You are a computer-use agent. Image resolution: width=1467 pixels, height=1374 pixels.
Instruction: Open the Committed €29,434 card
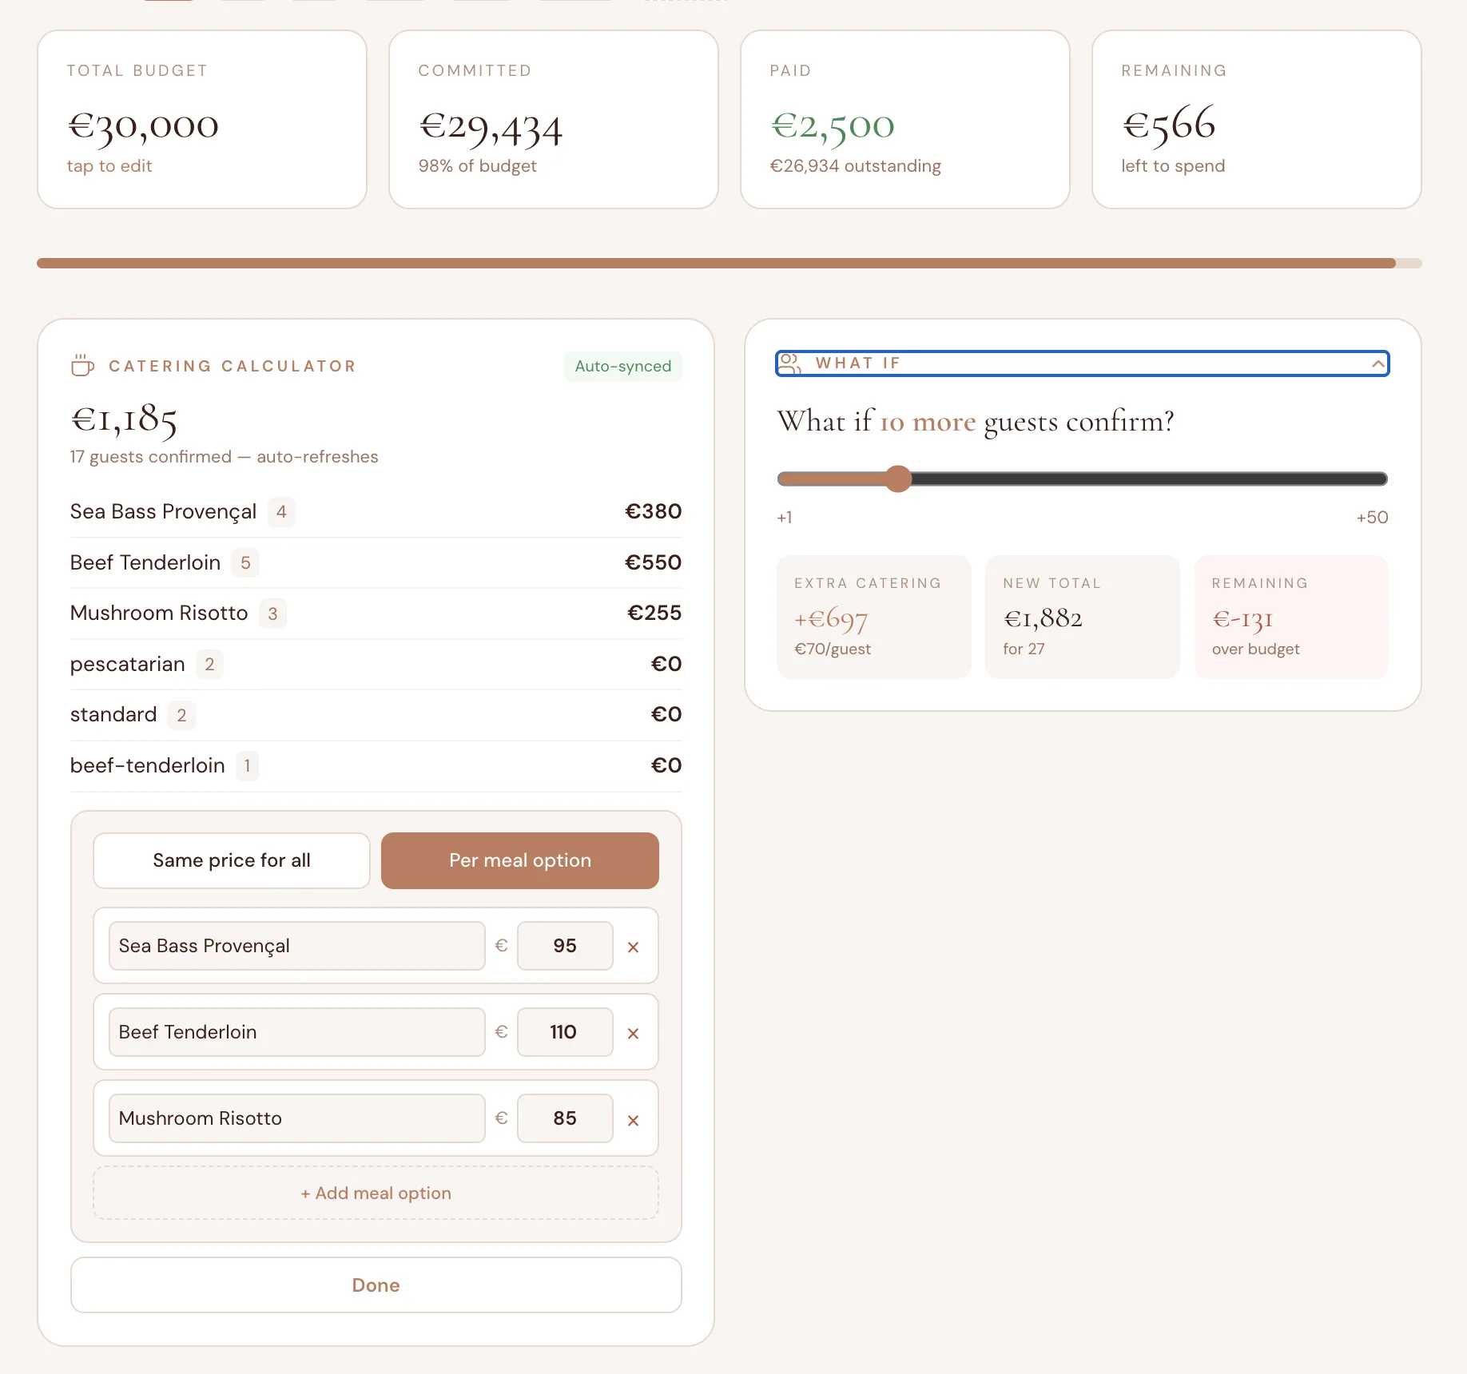point(554,120)
